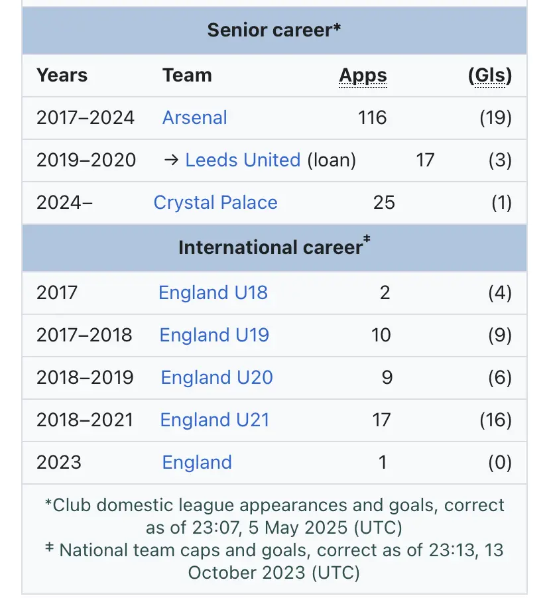
Task: Click the Apps abbreviation header
Action: tap(363, 76)
